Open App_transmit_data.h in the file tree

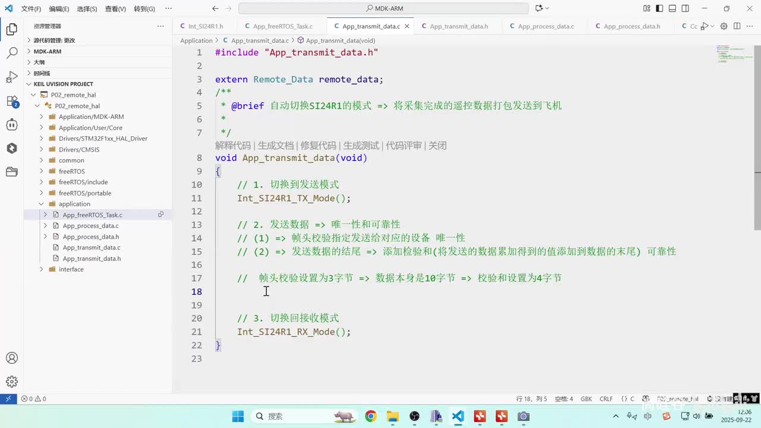(92, 259)
